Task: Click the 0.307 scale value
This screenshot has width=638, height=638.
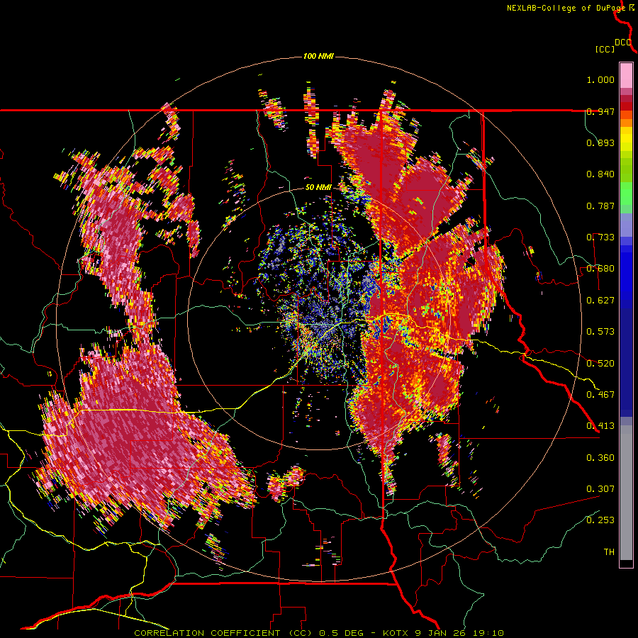Action: click(600, 489)
